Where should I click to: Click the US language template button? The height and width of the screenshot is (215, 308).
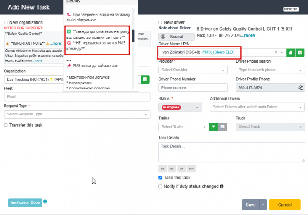(162, 168)
